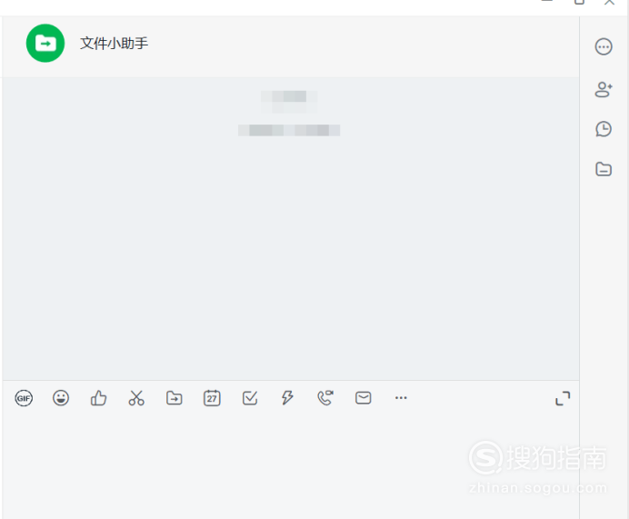This screenshot has height=519, width=629.
Task: Send a thumbs-up like
Action: [98, 398]
